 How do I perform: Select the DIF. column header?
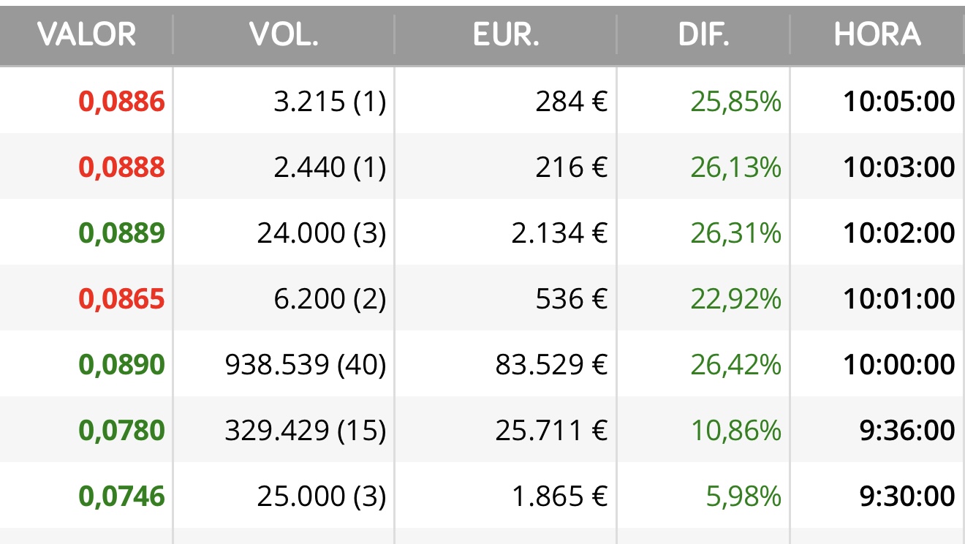(x=704, y=34)
